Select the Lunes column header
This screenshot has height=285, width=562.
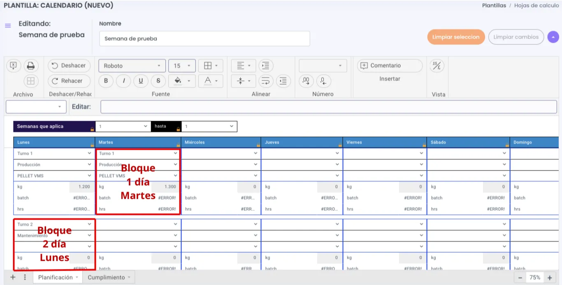[54, 142]
